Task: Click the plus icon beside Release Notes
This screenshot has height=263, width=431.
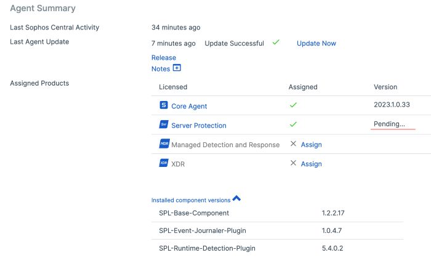Action: pos(177,68)
